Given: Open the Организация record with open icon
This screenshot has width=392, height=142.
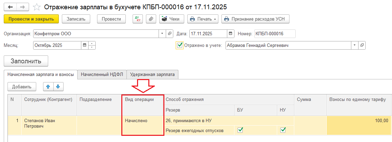Looking at the screenshot, I should point(169,34).
